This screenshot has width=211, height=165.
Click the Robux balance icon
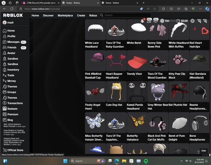[x=162, y=21]
